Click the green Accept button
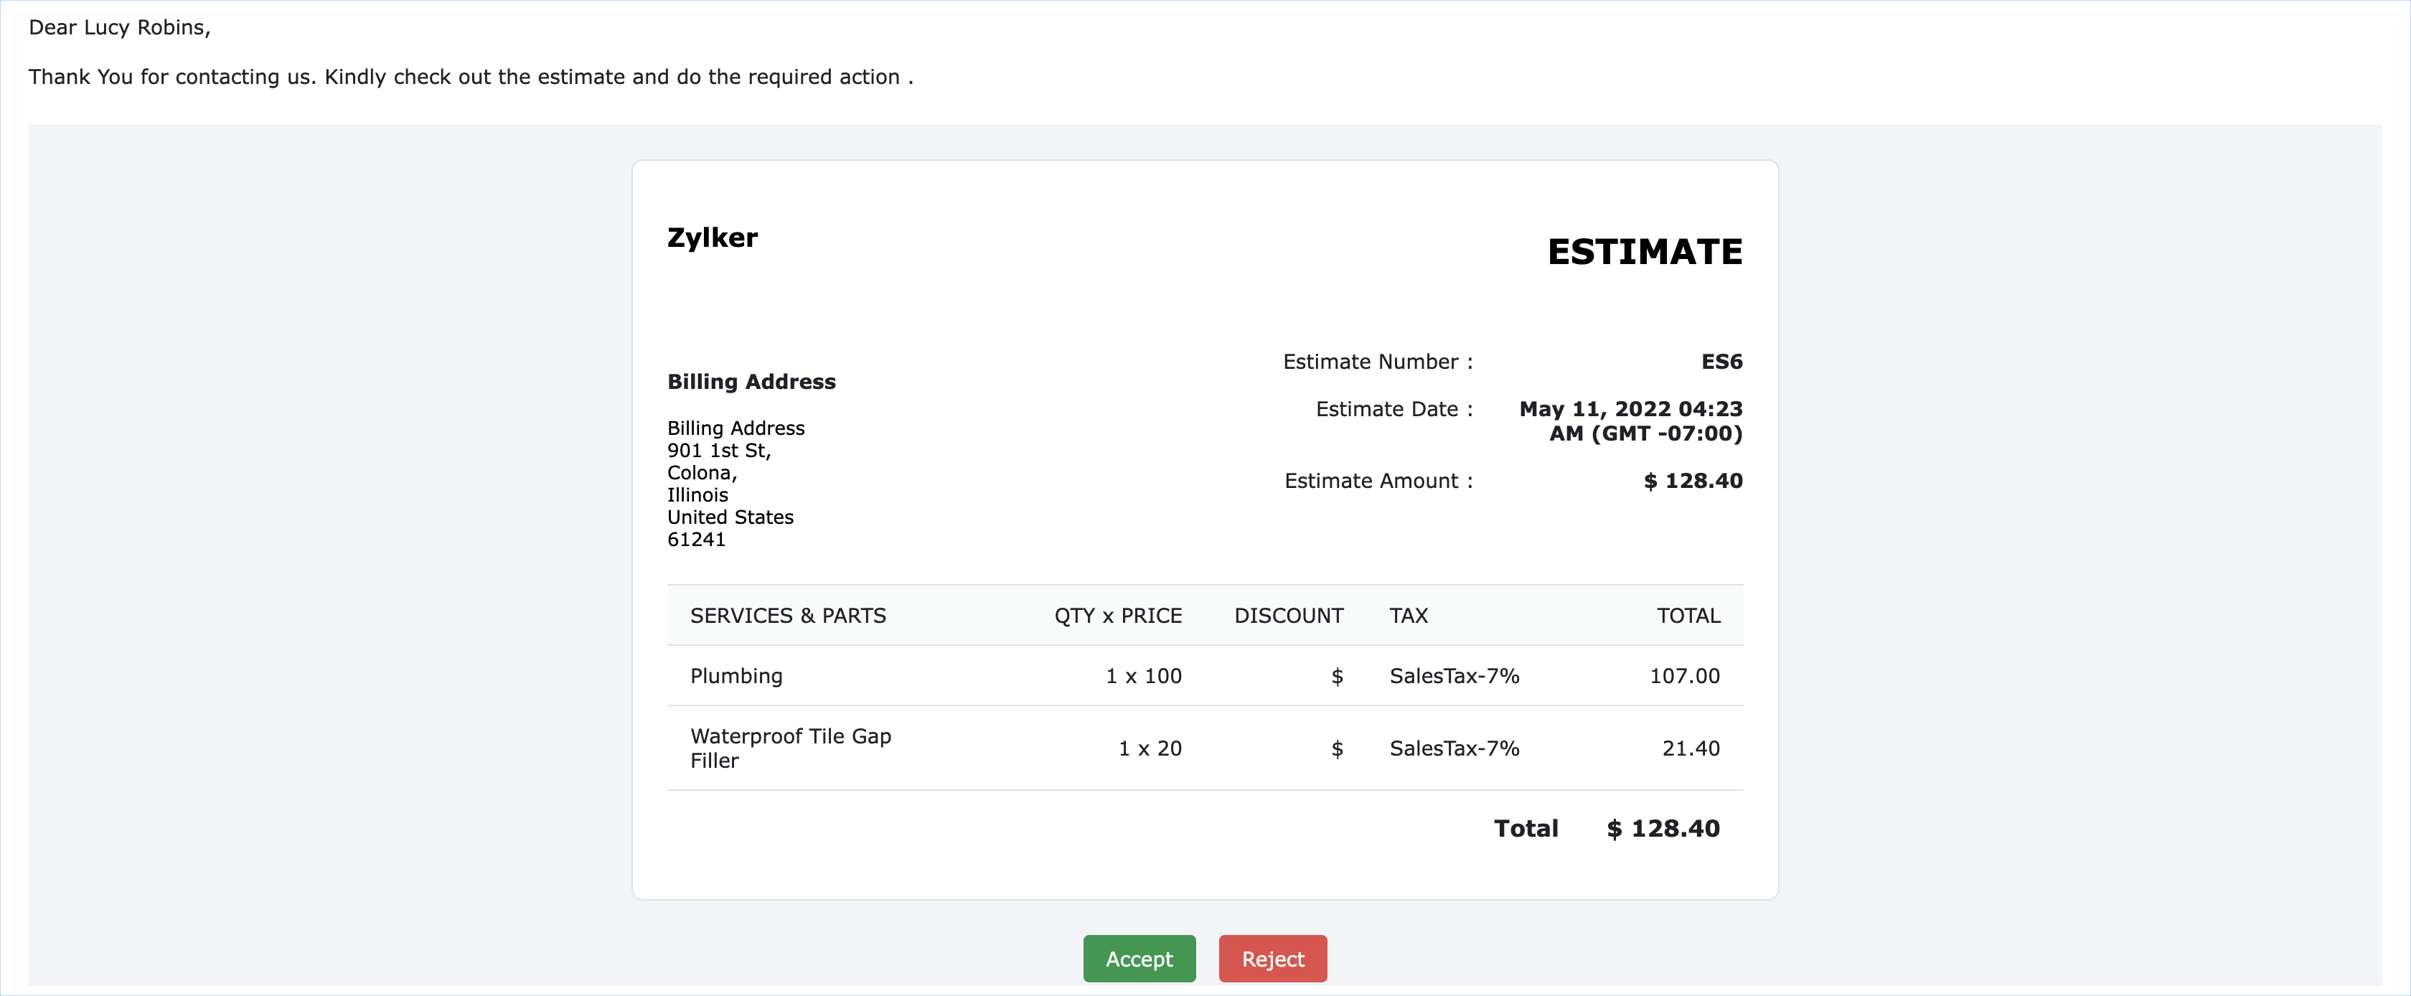The image size is (2411, 996). [1138, 959]
